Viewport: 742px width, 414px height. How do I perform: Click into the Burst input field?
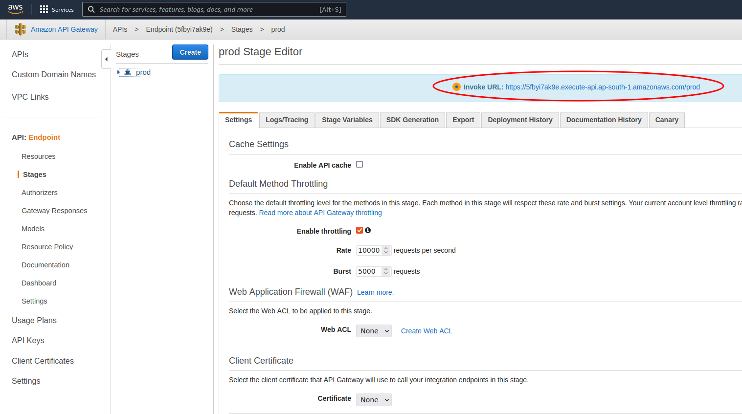pyautogui.click(x=369, y=271)
